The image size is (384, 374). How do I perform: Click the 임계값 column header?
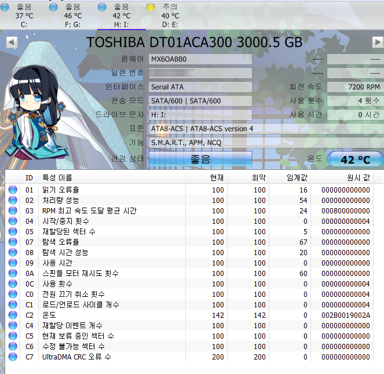tap(290, 177)
